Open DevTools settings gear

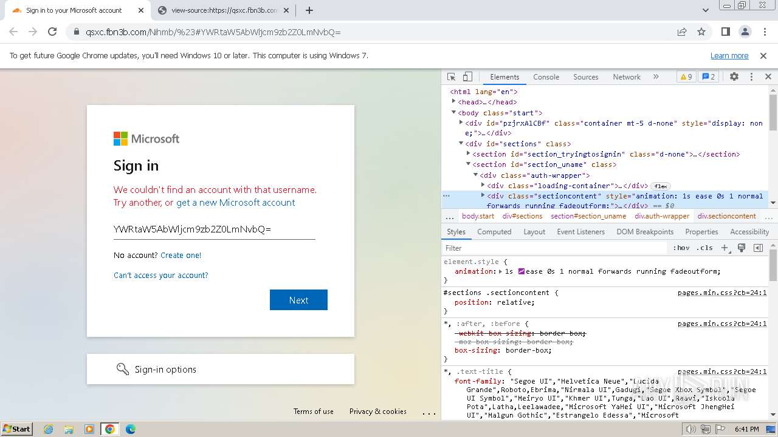pyautogui.click(x=734, y=77)
